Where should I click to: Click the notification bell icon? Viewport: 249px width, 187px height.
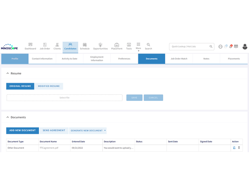(231, 47)
